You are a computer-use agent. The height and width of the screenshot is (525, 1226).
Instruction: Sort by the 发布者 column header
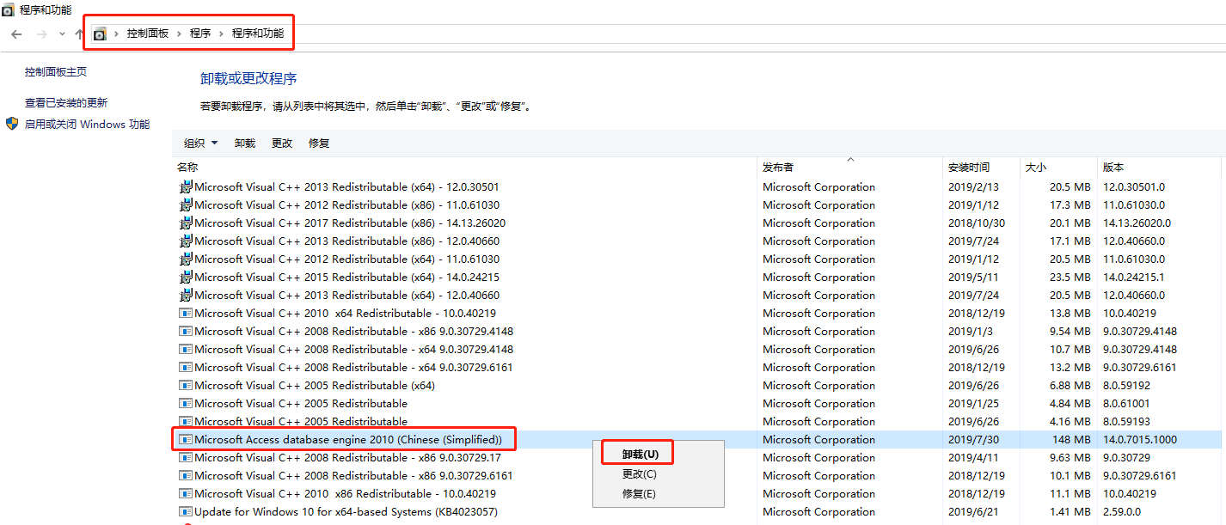[x=850, y=168]
